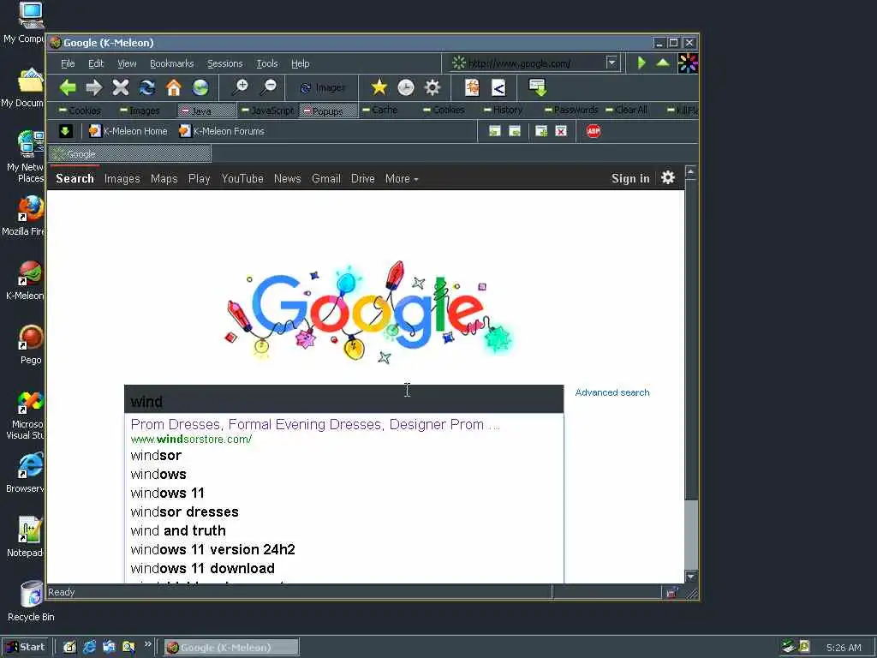Toggle the Java privacy button

pyautogui.click(x=206, y=111)
